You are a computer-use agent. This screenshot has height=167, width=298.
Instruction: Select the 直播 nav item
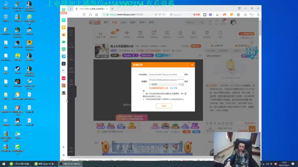(x=114, y=22)
